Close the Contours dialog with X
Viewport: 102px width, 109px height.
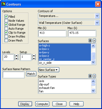pyautogui.click(x=98, y=4)
